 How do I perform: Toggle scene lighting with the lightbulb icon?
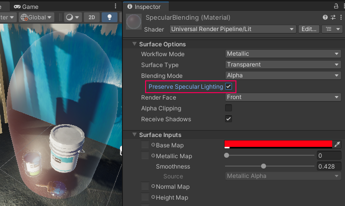(109, 17)
